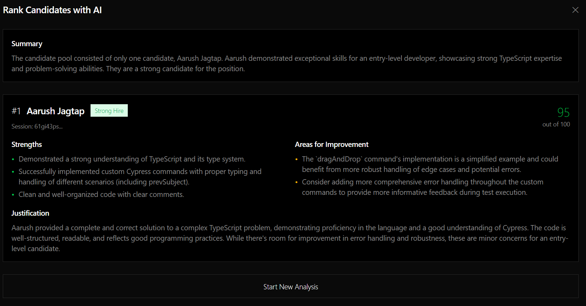Click the Justification heading
Screen dimensions: 586x306
30,213
